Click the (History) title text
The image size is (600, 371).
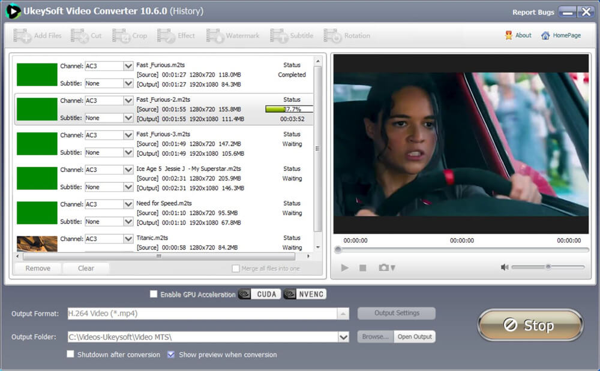click(x=187, y=11)
